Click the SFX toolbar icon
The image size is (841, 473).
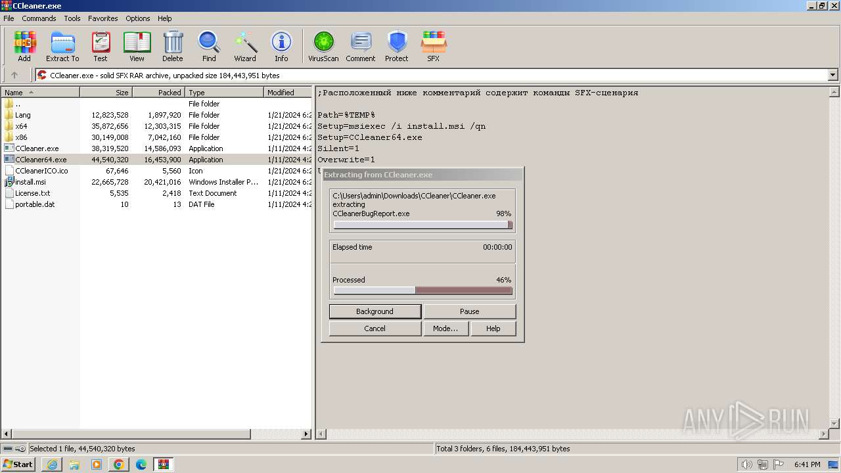coord(434,47)
